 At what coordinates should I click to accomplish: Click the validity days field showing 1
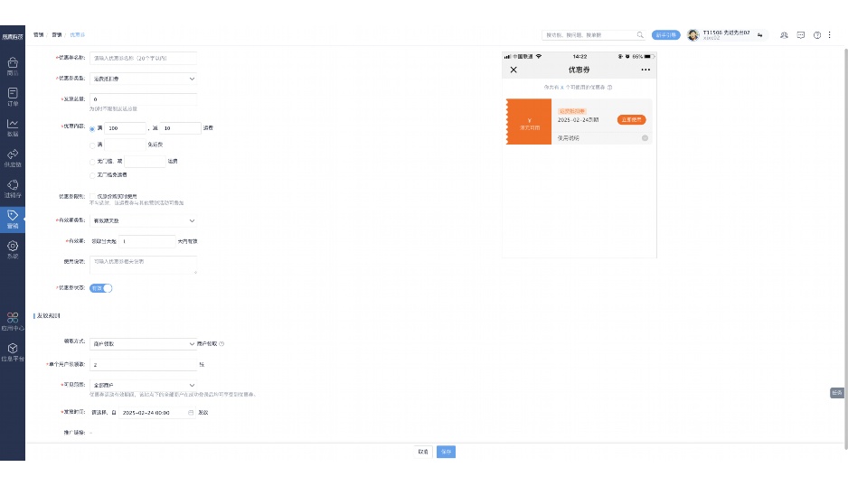(147, 241)
